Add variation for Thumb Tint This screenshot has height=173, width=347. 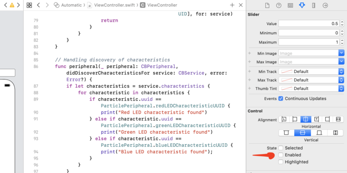[x=250, y=88]
